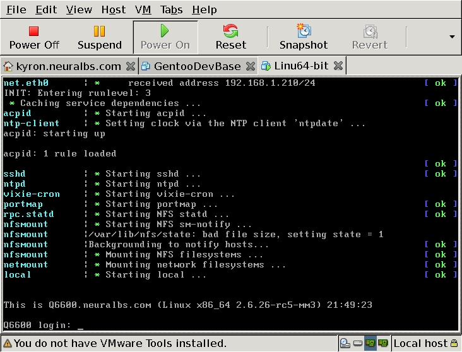Image resolution: width=462 pixels, height=352 pixels.
Task: Click the highlighted network adapter status icon
Action: tap(370, 343)
